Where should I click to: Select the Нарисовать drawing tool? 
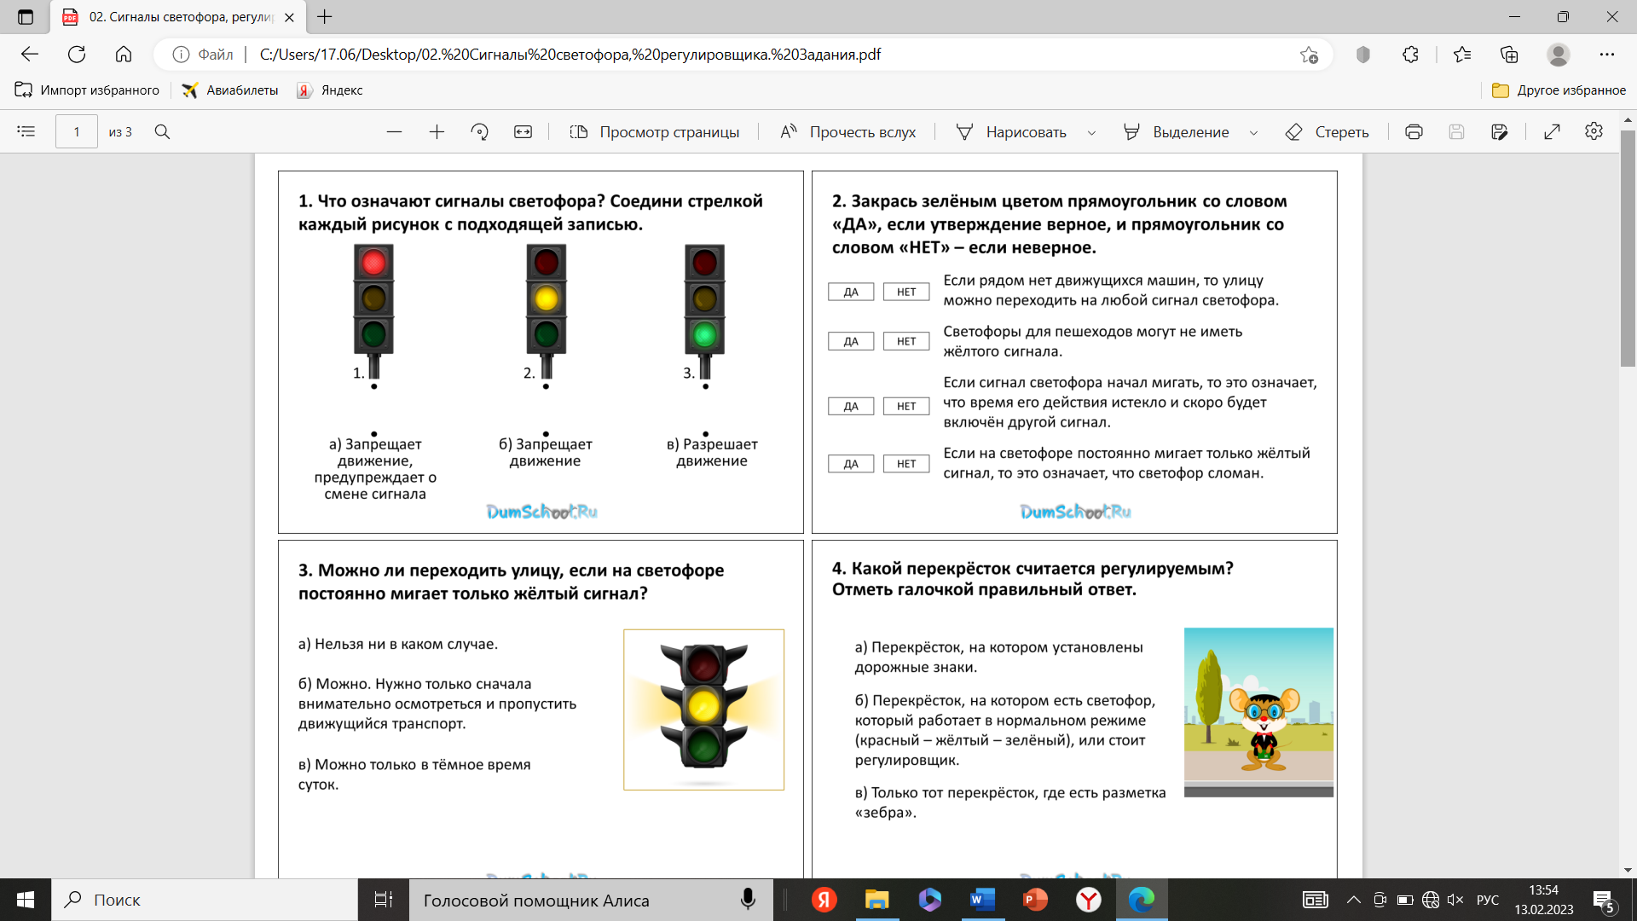(x=1011, y=131)
